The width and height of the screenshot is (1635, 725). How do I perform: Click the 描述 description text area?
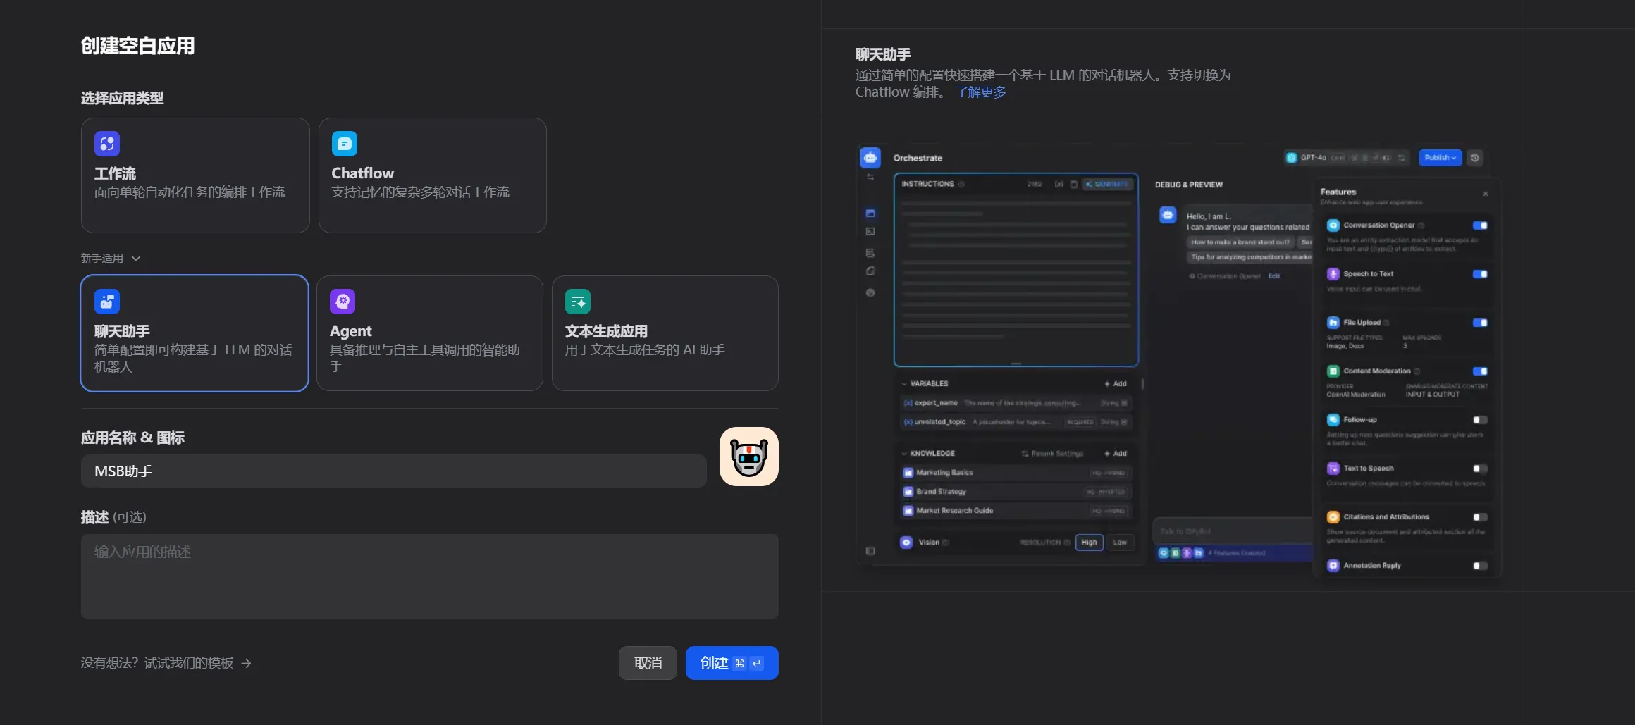pos(429,576)
